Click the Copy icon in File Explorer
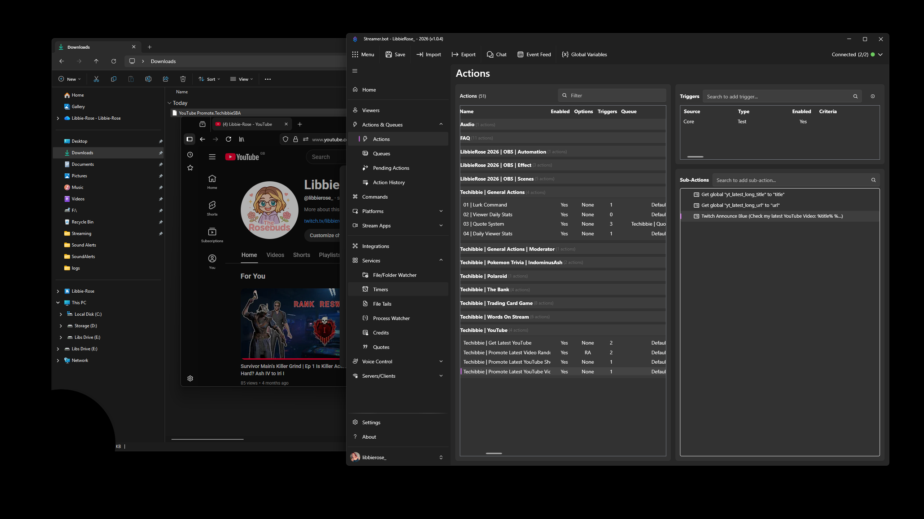This screenshot has height=519, width=924. [x=114, y=79]
